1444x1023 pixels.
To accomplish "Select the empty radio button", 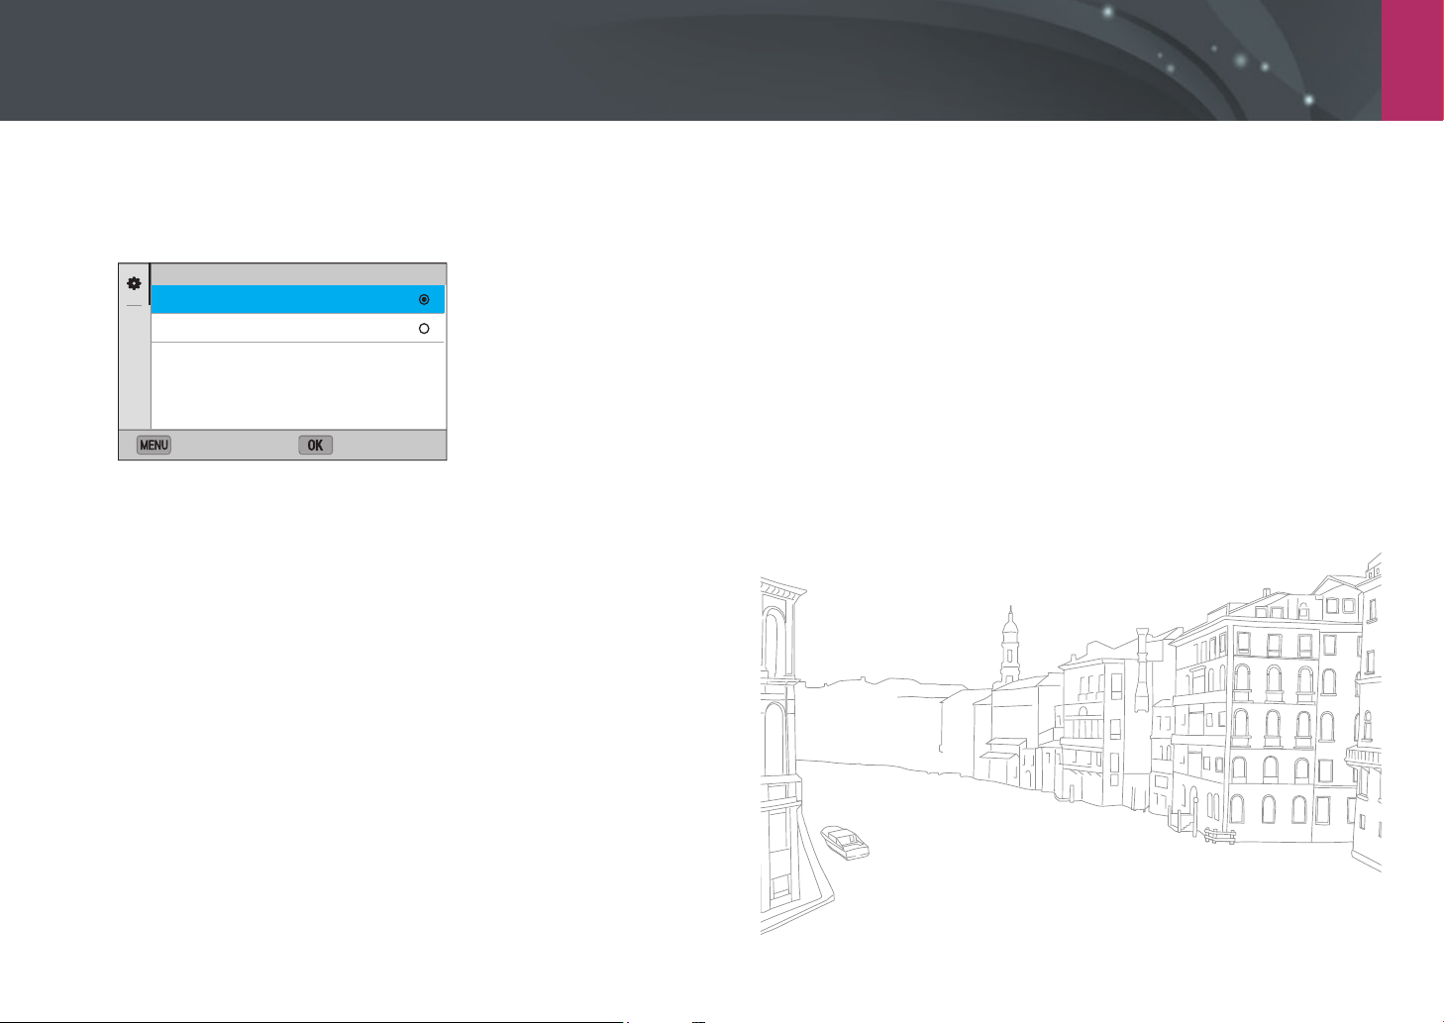I will click(x=424, y=329).
